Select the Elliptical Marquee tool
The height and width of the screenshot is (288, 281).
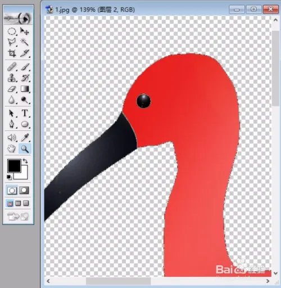point(12,31)
